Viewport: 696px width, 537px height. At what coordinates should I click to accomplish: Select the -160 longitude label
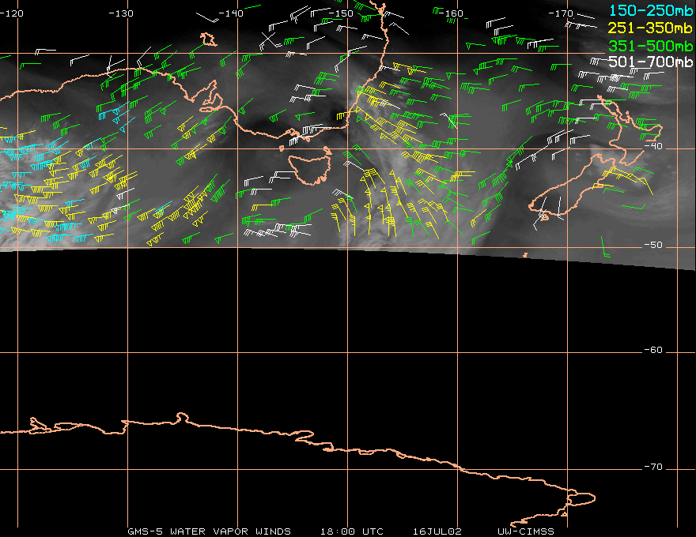pyautogui.click(x=452, y=13)
